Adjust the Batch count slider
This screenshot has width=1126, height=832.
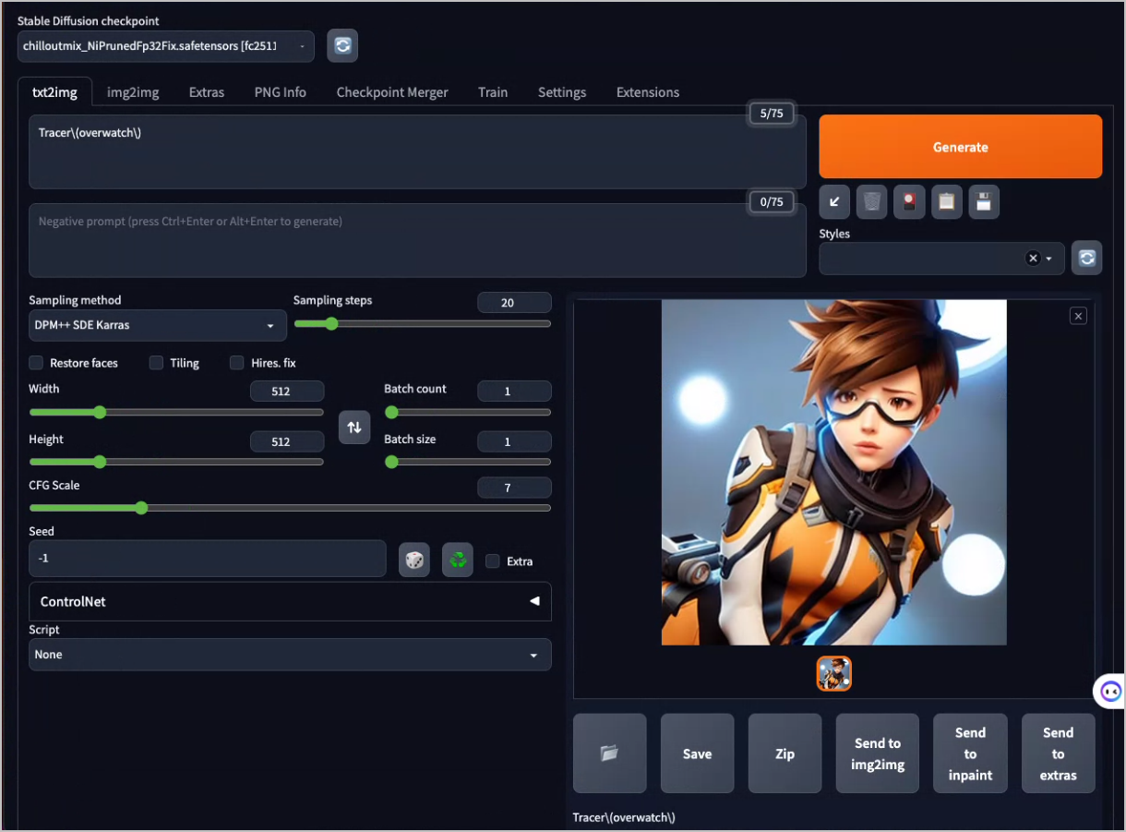tap(468, 412)
